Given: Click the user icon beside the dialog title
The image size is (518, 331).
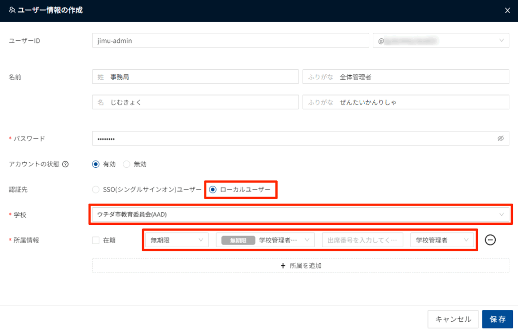Looking at the screenshot, I should tap(12, 10).
